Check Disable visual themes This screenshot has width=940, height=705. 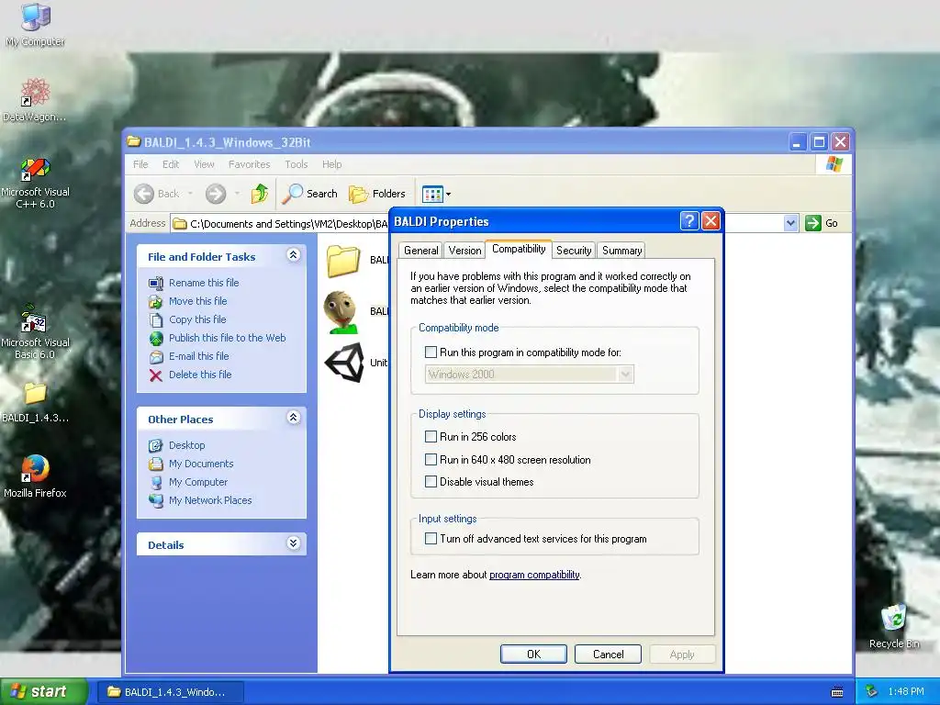click(431, 481)
